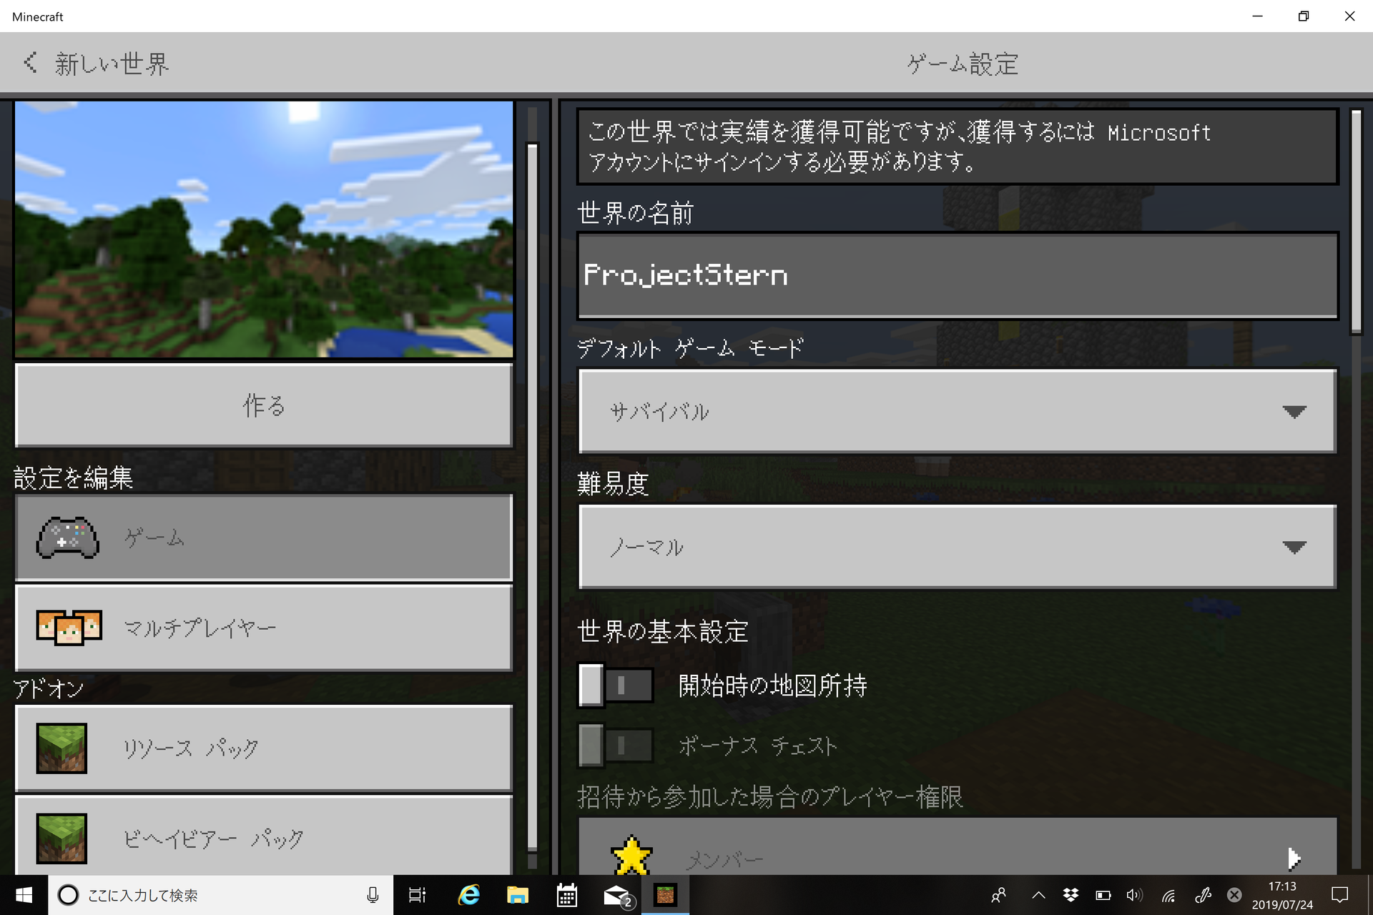The width and height of the screenshot is (1373, 915).
Task: Click the ProjectStern world name field
Action: click(958, 275)
